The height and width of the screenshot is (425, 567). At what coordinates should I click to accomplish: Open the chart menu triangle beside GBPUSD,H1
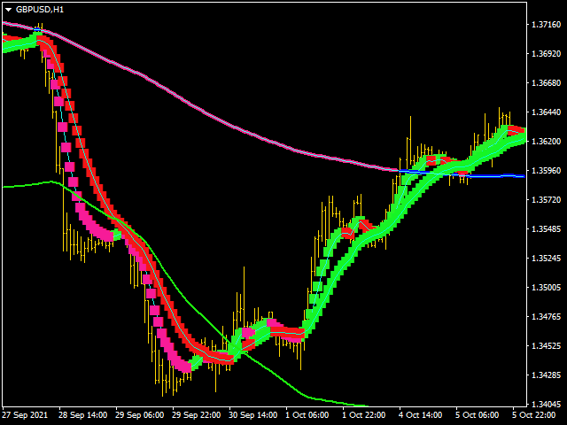pos(8,10)
